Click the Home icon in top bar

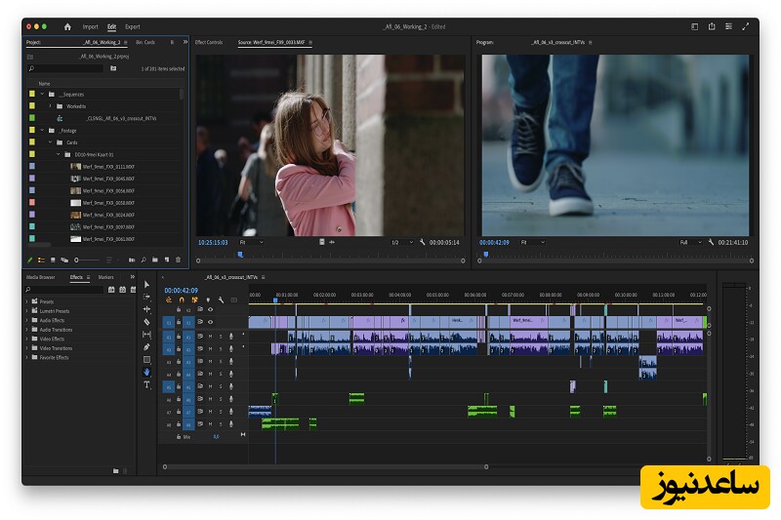[67, 26]
